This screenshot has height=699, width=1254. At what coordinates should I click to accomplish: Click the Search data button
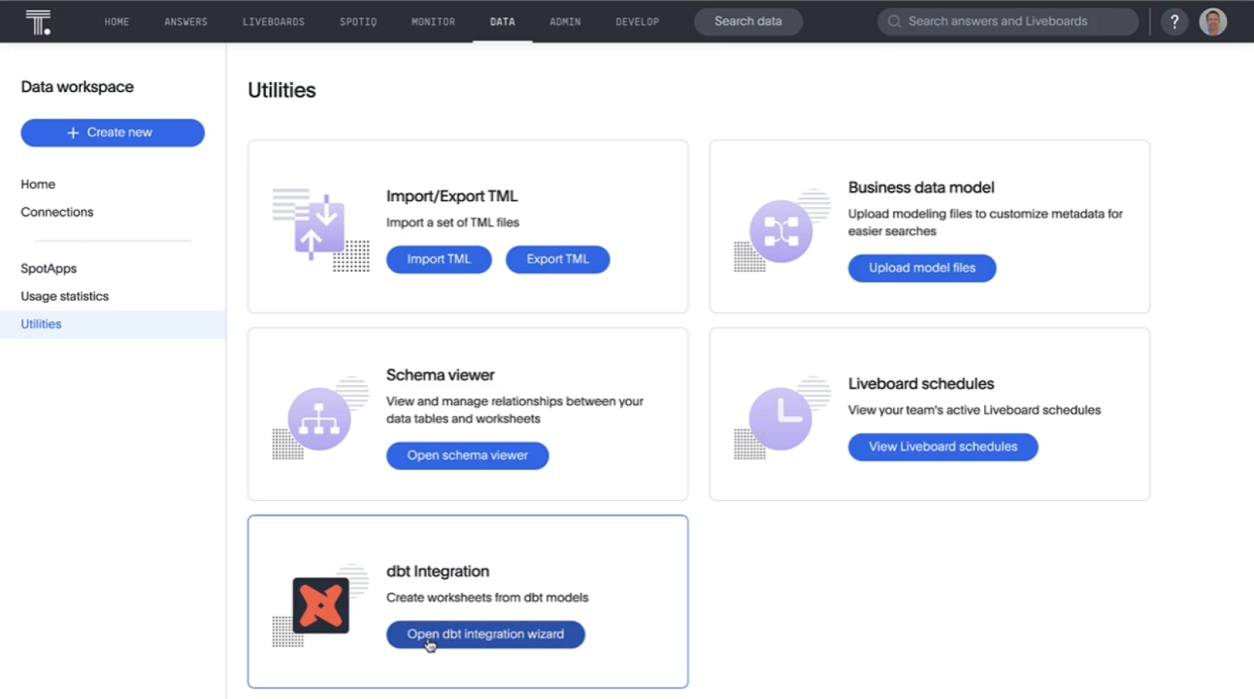pyautogui.click(x=748, y=21)
